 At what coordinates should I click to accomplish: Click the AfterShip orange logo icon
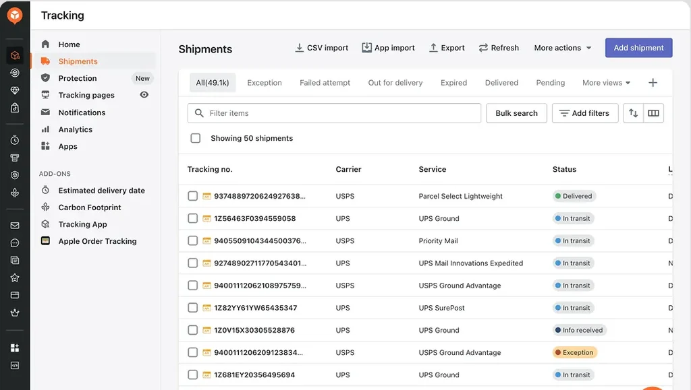(x=15, y=15)
